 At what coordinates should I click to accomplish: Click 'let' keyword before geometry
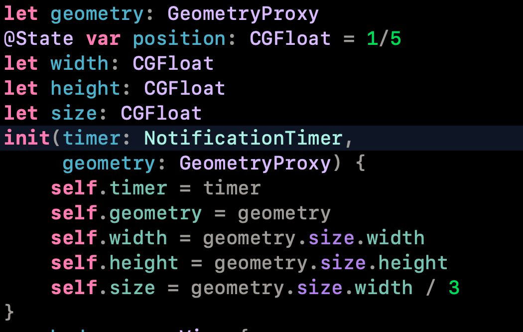pyautogui.click(x=21, y=14)
